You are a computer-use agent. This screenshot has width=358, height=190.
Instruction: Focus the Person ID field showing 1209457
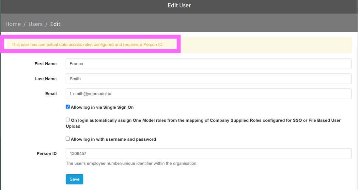click(x=209, y=154)
